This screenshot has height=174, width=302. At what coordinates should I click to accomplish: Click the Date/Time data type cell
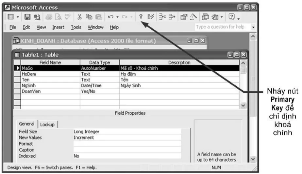tap(100, 85)
